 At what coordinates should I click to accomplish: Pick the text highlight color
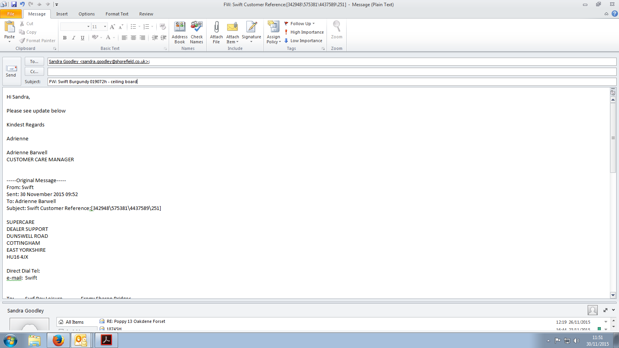tap(94, 38)
